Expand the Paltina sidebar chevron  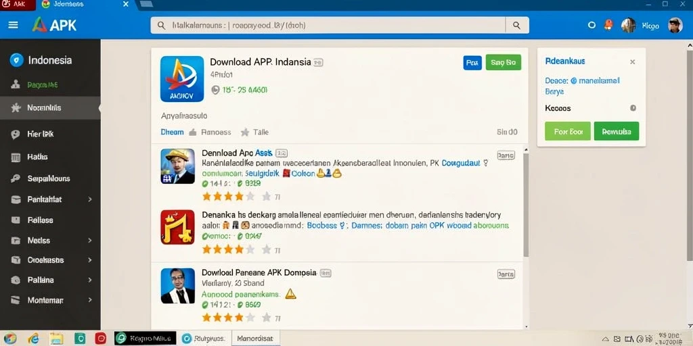90,280
